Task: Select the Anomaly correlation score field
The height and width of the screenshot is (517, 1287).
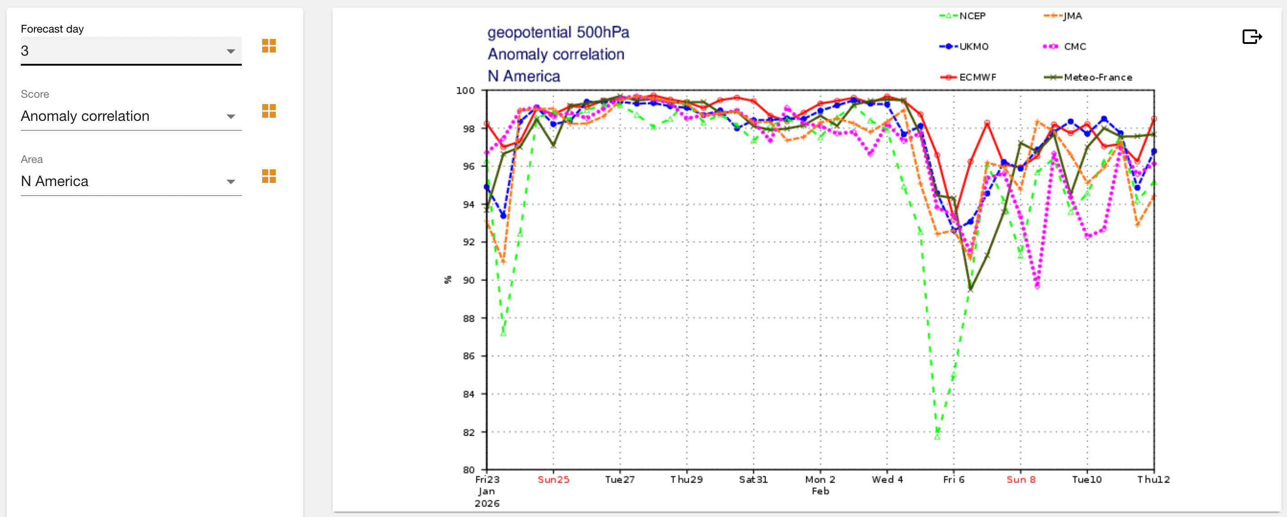Action: point(85,116)
